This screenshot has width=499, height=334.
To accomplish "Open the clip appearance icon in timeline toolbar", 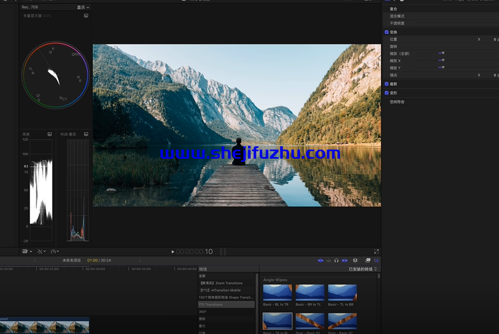I will [355, 261].
